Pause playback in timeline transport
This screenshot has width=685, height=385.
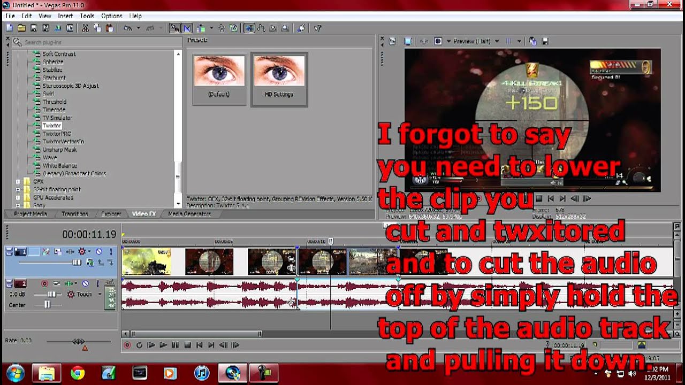coord(175,345)
